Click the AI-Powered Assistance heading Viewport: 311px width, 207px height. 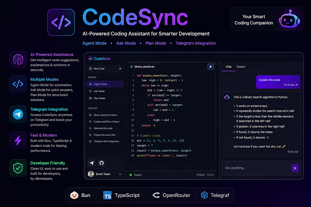point(52,55)
